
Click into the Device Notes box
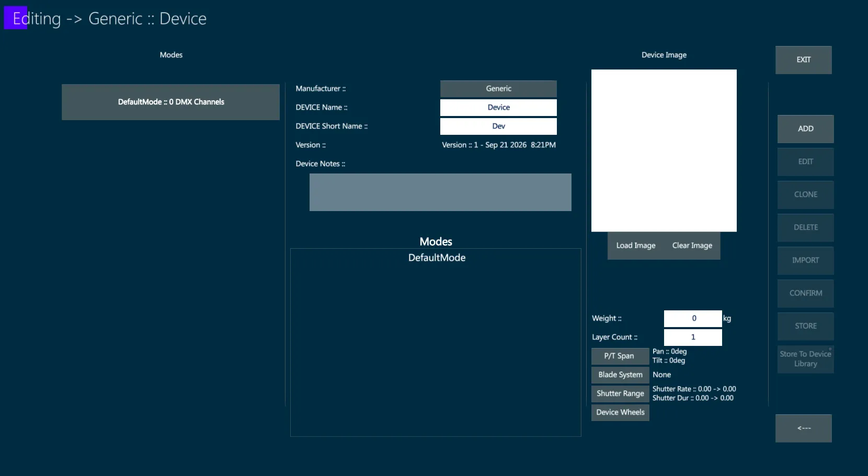click(440, 192)
